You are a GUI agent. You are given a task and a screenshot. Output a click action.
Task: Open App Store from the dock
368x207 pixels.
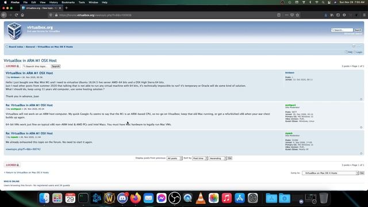point(240,198)
